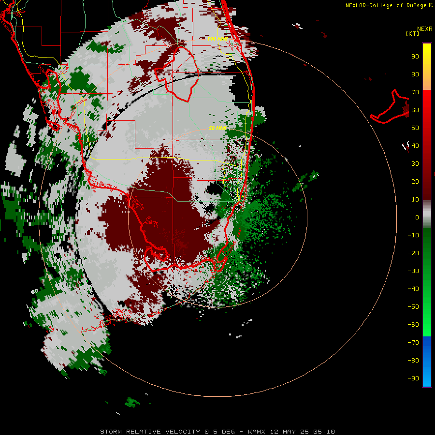The width and height of the screenshot is (435, 435).
Task: Click the 90 value on velocity scale
Action: (415, 57)
